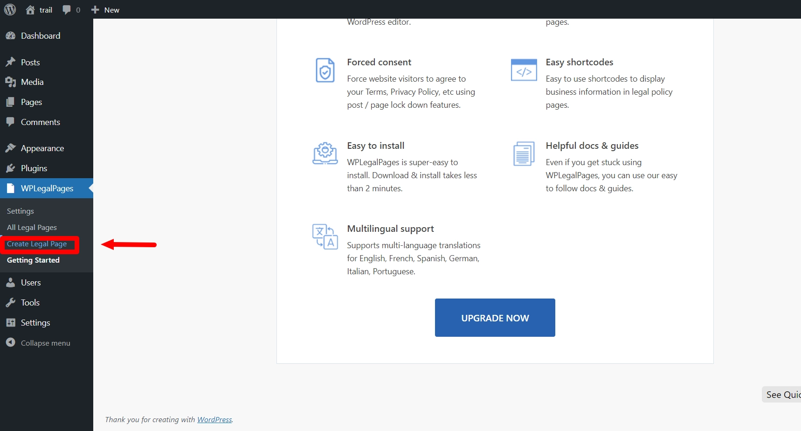Image resolution: width=801 pixels, height=431 pixels.
Task: Open Settings via the gear icon
Action: (x=11, y=322)
